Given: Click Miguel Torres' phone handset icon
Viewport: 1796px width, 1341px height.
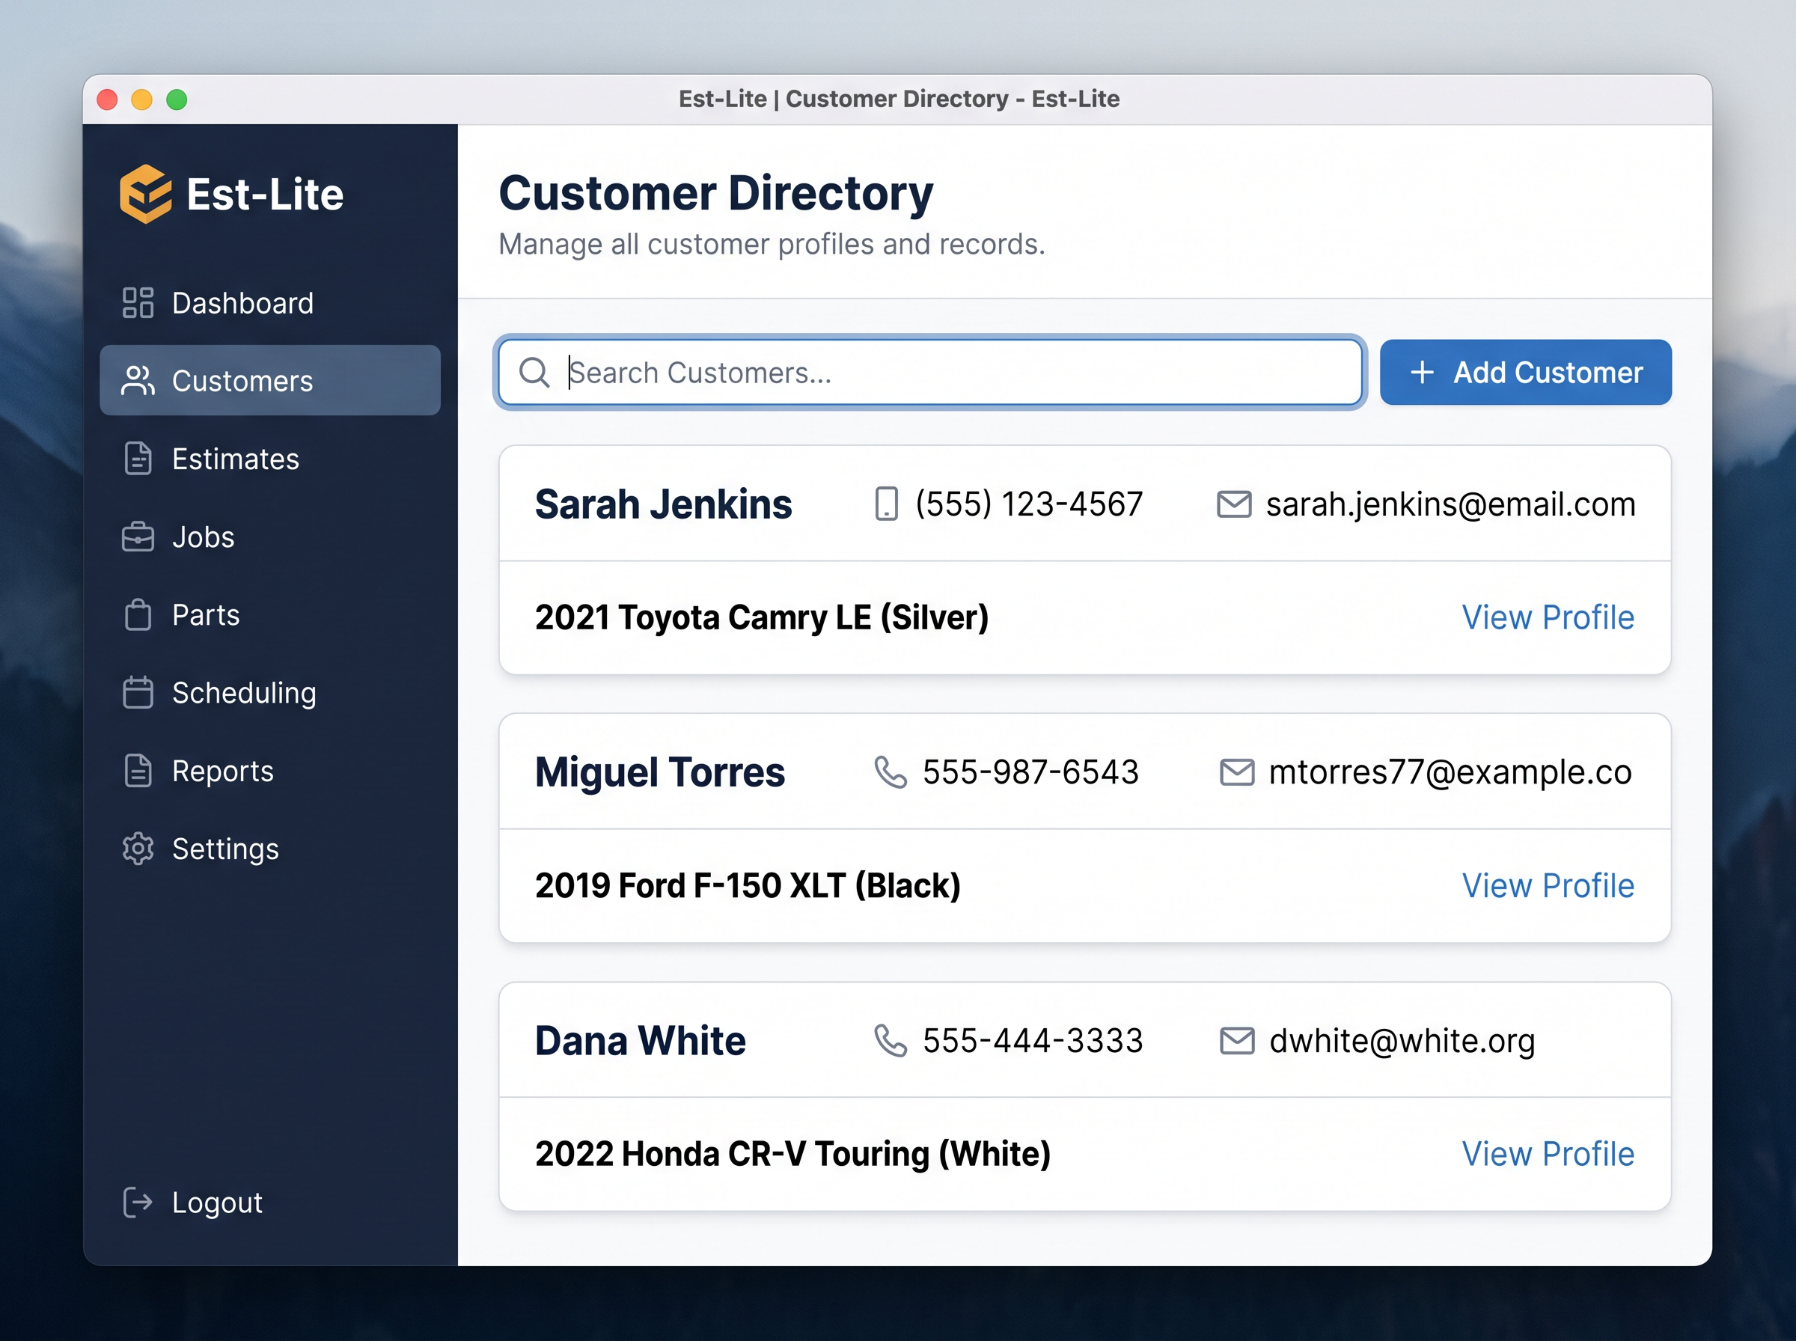Looking at the screenshot, I should pyautogui.click(x=891, y=772).
